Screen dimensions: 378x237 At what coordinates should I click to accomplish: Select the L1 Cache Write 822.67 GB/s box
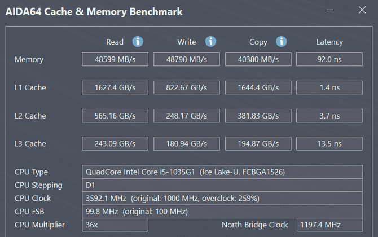tap(187, 87)
